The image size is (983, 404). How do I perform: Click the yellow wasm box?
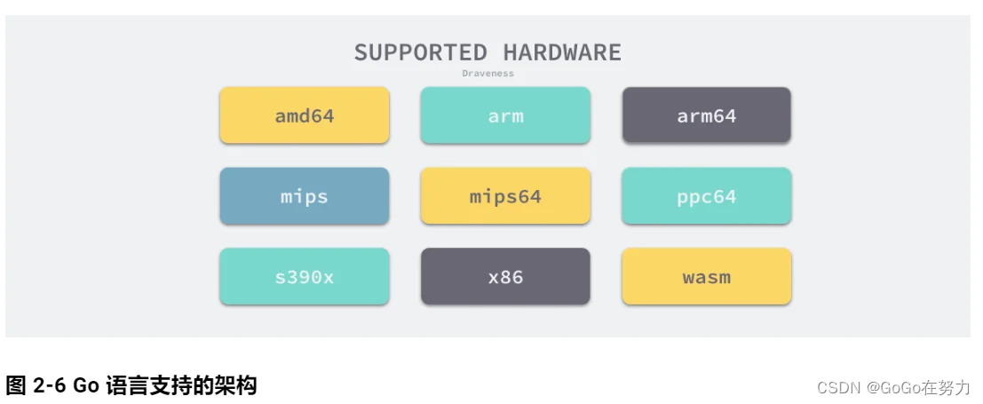(707, 277)
